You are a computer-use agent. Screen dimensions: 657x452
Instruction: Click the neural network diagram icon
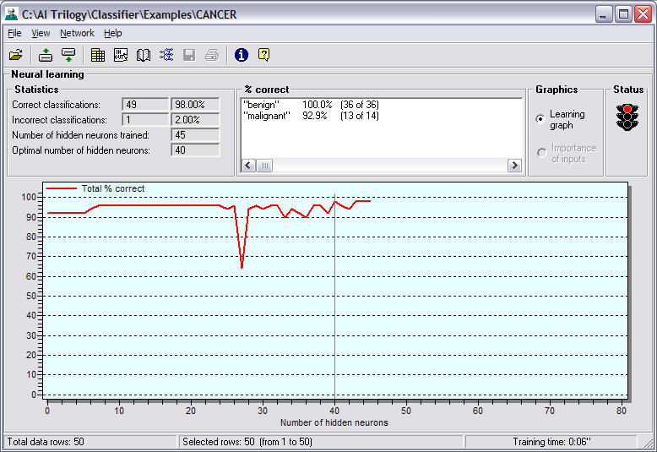pos(166,55)
